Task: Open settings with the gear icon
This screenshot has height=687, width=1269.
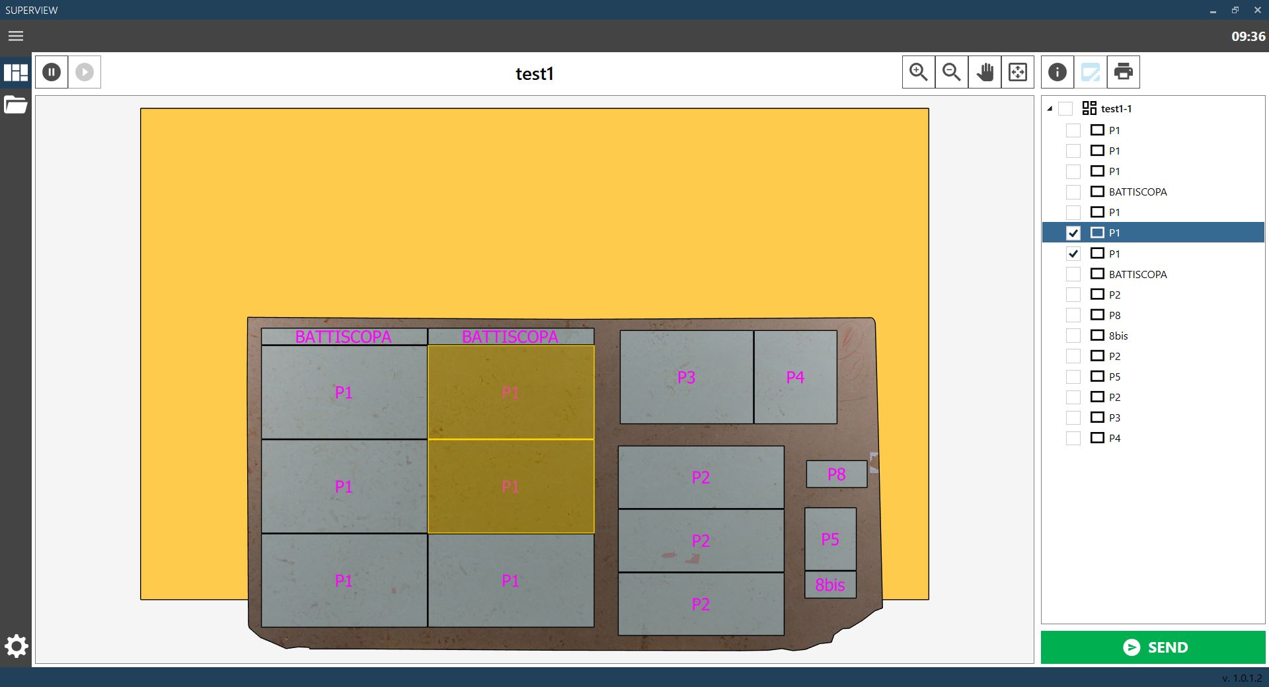Action: (16, 646)
